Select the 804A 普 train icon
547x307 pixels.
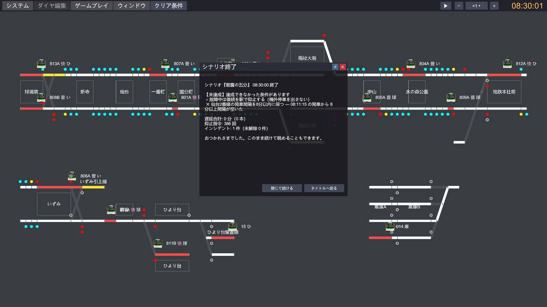coord(411,64)
